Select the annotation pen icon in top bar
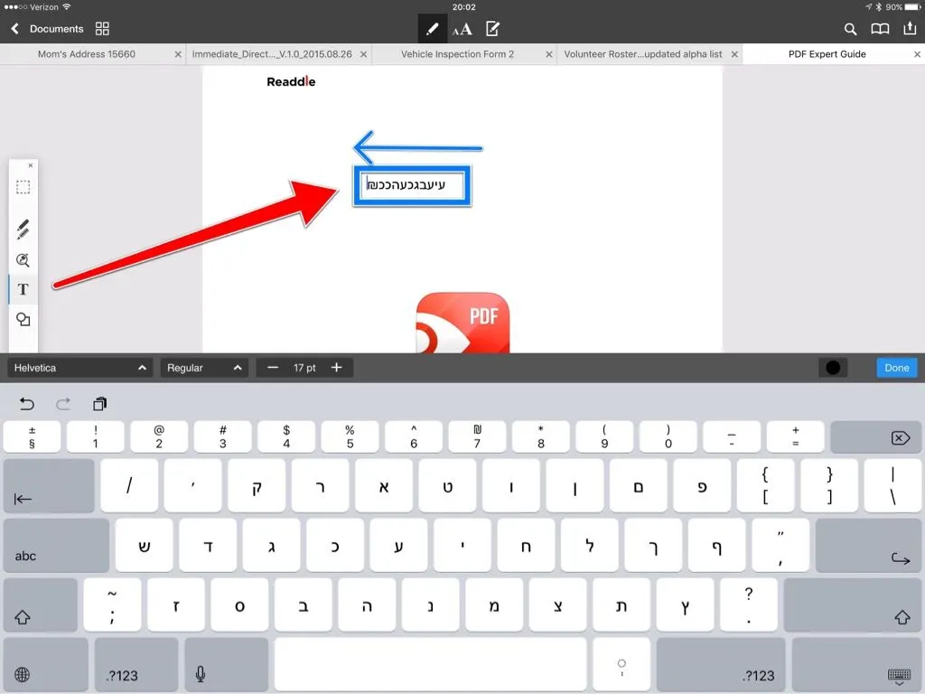The height and width of the screenshot is (694, 925). point(432,29)
